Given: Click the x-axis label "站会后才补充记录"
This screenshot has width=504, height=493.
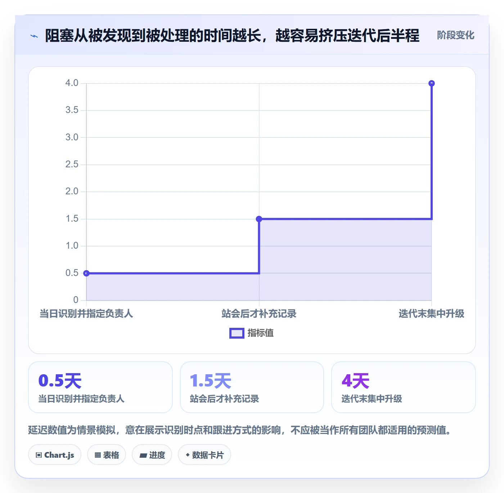Looking at the screenshot, I should 259,314.
